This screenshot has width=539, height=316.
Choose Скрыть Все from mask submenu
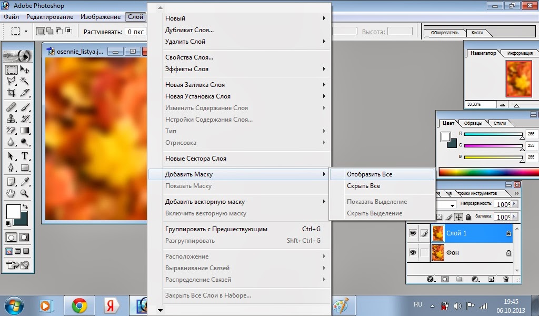point(382,186)
